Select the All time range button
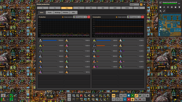The width and height of the screenshot is (182, 102). coord(139,8)
